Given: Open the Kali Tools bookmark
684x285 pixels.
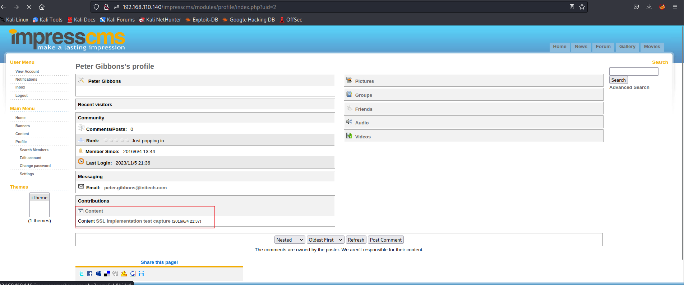Looking at the screenshot, I should [x=47, y=20].
